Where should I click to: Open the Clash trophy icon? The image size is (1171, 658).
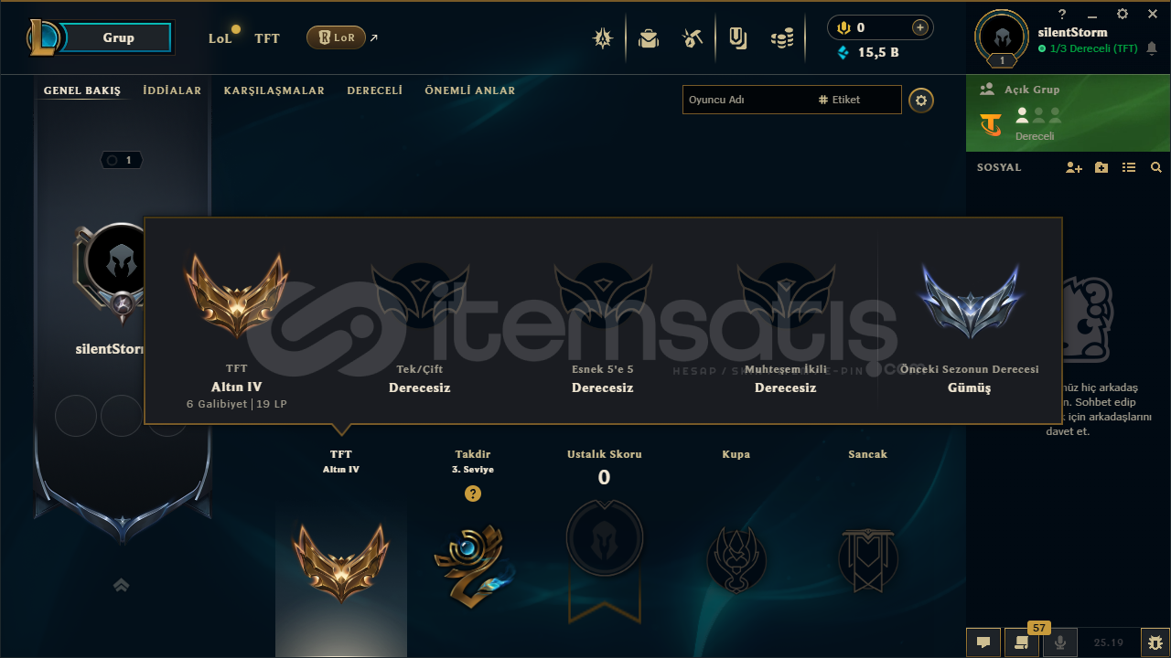[602, 38]
